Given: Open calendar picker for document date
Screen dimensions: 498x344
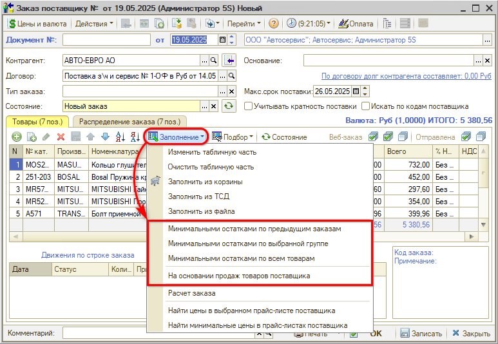Looking at the screenshot, I should [x=223, y=40].
